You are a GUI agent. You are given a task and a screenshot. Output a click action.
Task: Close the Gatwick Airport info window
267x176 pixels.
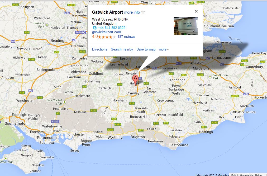(x=196, y=11)
